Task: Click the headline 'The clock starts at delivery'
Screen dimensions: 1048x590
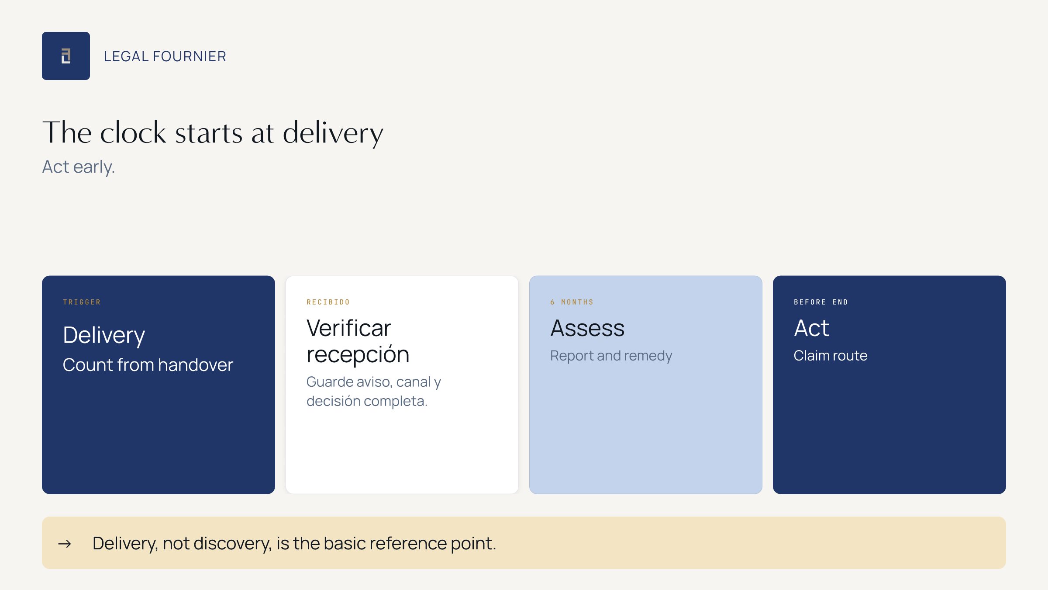Action: pos(213,133)
